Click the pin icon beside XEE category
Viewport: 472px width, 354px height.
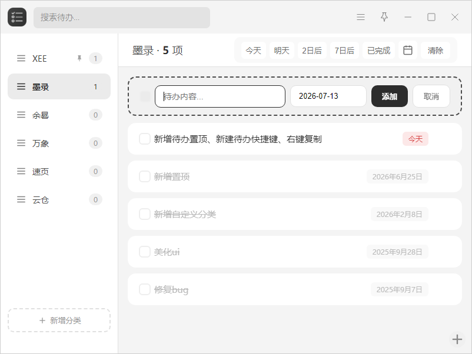(x=79, y=58)
